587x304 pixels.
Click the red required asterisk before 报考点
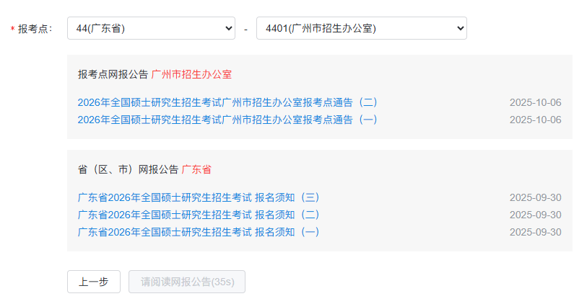(x=12, y=30)
